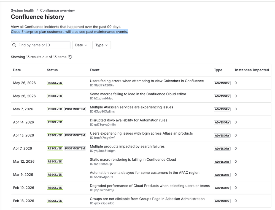Image resolution: width=275 pixels, height=210 pixels.
Task: Click the Apr 7, 2026 date cell
Action: point(23,148)
